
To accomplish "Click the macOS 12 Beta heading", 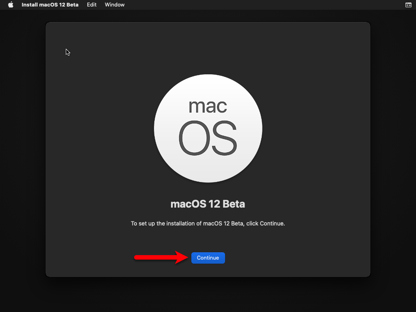I will click(x=208, y=204).
